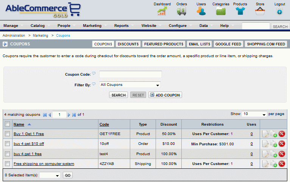Switch to the Shopping.com Feed tab
This screenshot has height=182, width=290.
[x=266, y=44]
